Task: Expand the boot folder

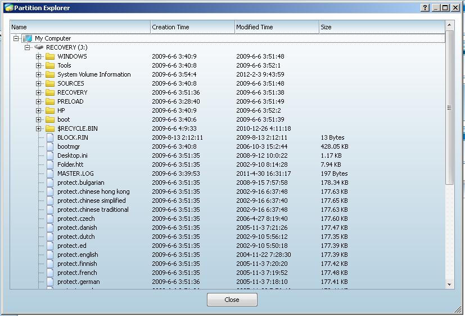Action: pos(39,119)
